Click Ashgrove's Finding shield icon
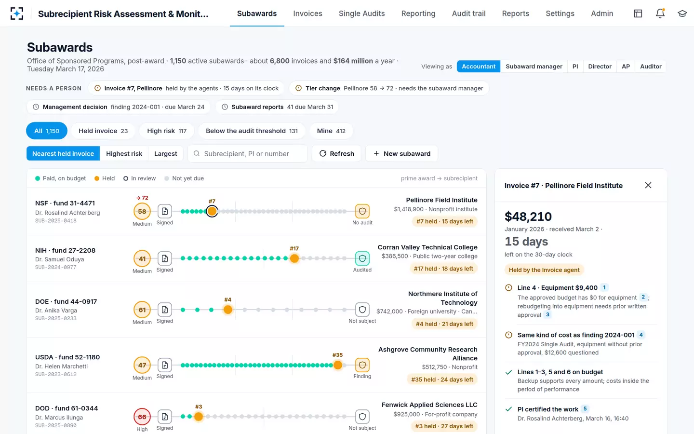694x434 pixels. click(x=362, y=365)
